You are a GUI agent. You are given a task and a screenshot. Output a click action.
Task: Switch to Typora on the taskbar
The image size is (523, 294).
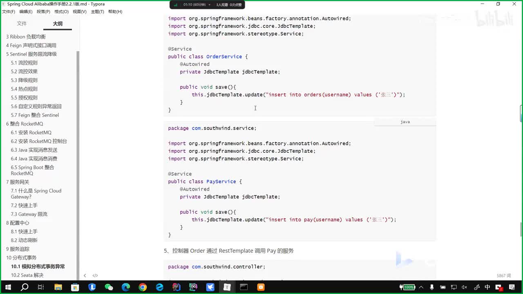point(227,287)
